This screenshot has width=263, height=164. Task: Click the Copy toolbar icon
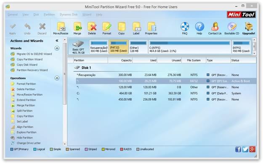pyautogui.click(x=122, y=27)
